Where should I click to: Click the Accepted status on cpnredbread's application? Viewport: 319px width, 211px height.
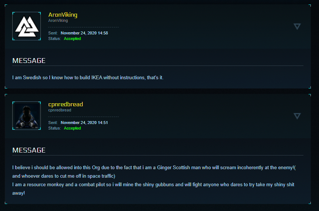[72, 128]
